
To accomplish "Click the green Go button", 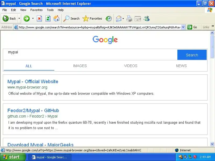I will (192, 27).
